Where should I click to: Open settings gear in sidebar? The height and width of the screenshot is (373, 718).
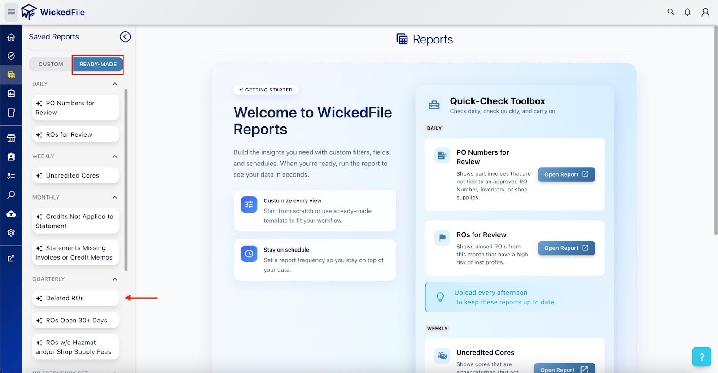pos(11,233)
